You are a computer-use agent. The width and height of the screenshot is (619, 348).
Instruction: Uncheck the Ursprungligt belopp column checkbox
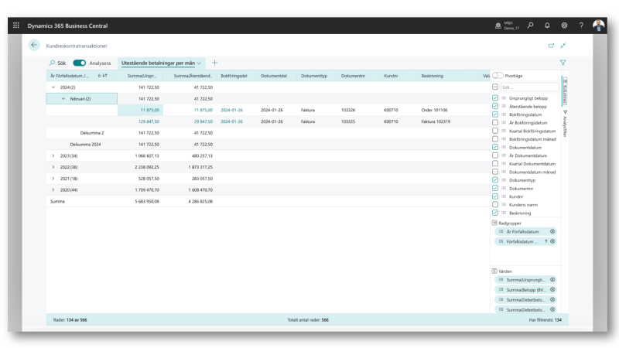[x=495, y=98]
